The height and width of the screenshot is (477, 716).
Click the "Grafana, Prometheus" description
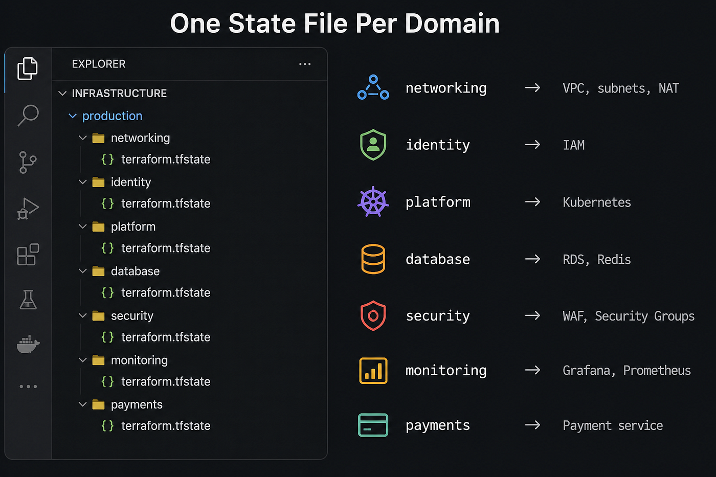pyautogui.click(x=626, y=371)
